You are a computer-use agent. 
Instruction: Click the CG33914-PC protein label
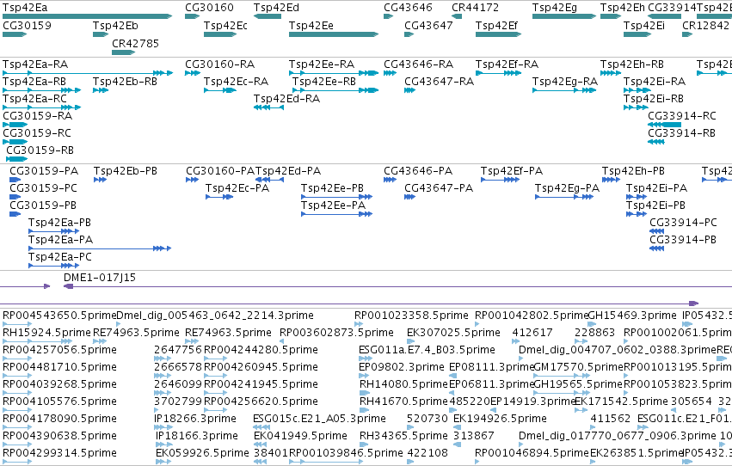pyautogui.click(x=684, y=222)
